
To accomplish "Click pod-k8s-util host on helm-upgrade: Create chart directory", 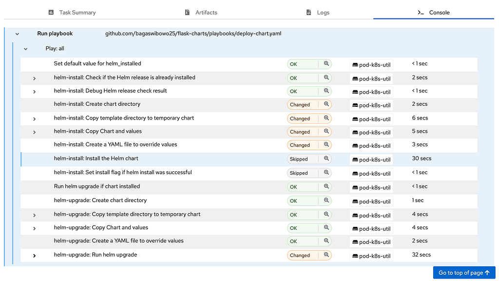I will (x=371, y=201).
